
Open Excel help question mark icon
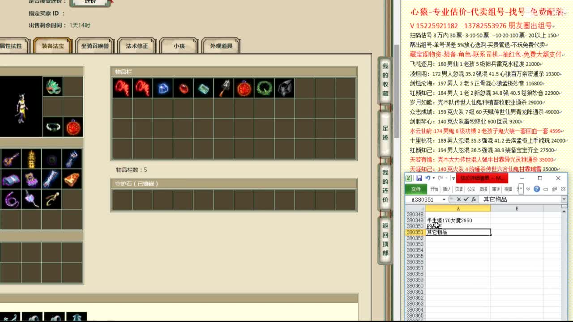(x=537, y=189)
